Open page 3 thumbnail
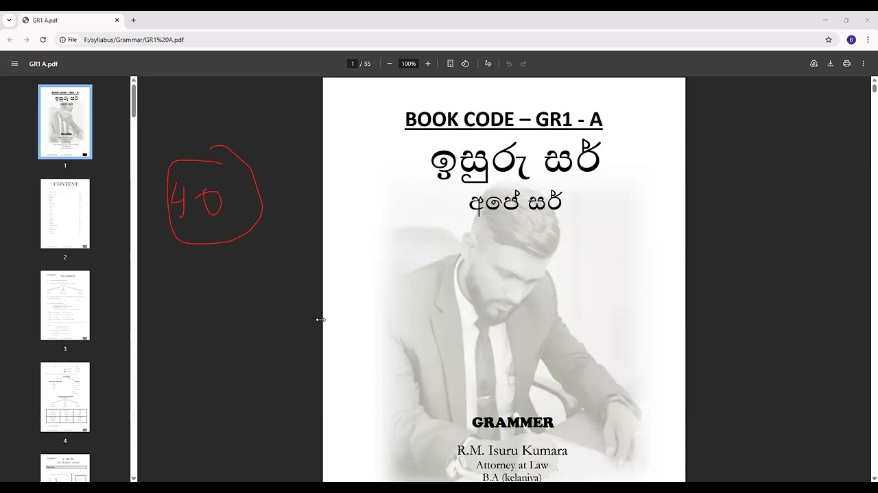Image resolution: width=878 pixels, height=493 pixels. click(x=65, y=305)
